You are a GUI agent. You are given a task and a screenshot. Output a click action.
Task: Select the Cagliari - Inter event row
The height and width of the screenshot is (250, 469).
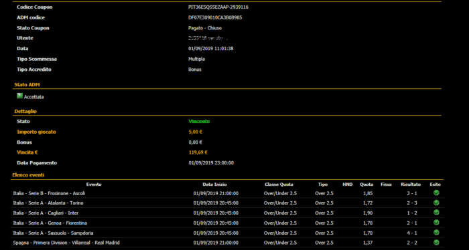tap(227, 213)
